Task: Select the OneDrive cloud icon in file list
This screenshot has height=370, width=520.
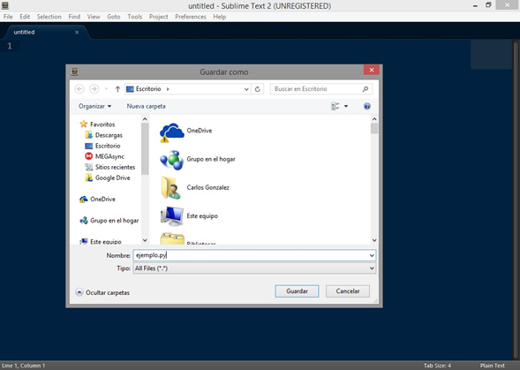Action: tap(172, 132)
